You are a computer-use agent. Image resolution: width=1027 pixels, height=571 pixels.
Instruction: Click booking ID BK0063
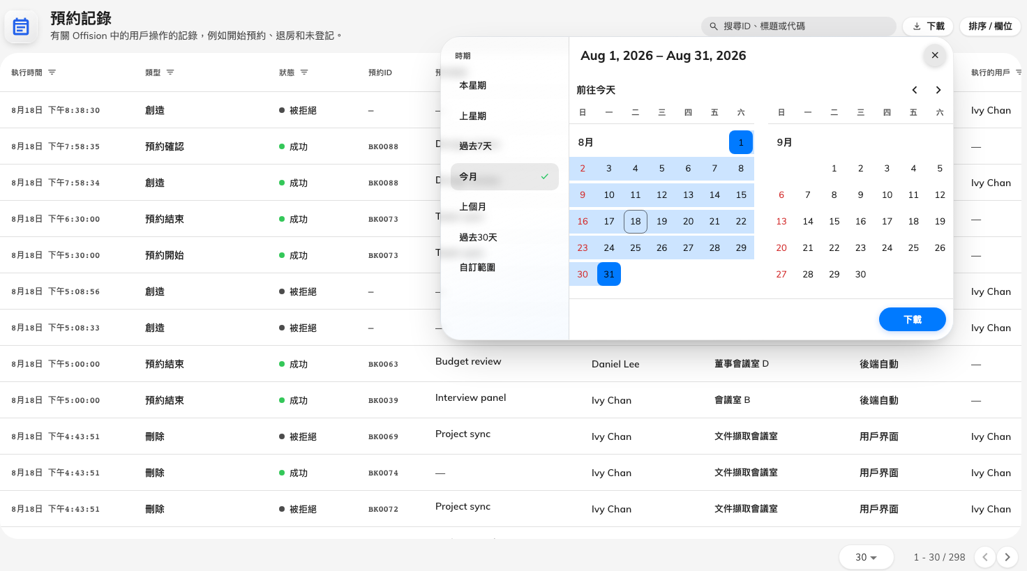[383, 365]
